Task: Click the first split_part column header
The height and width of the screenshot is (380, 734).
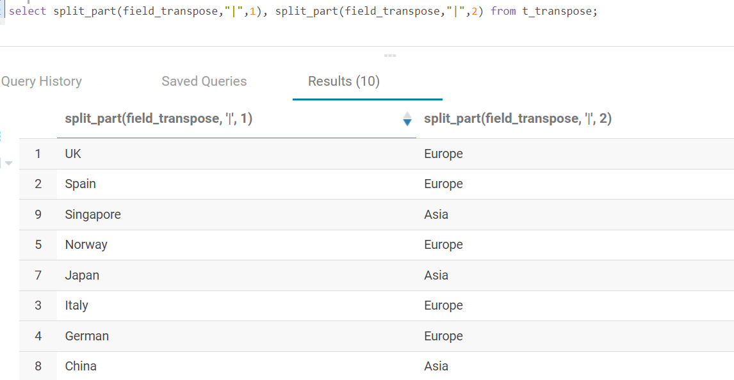Action: pos(158,118)
